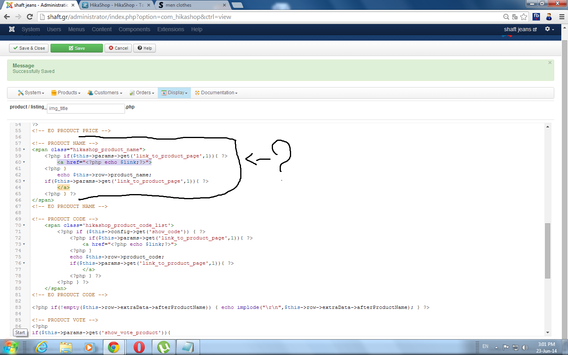Collapse the code fold arrow on line 60

[x=24, y=163]
